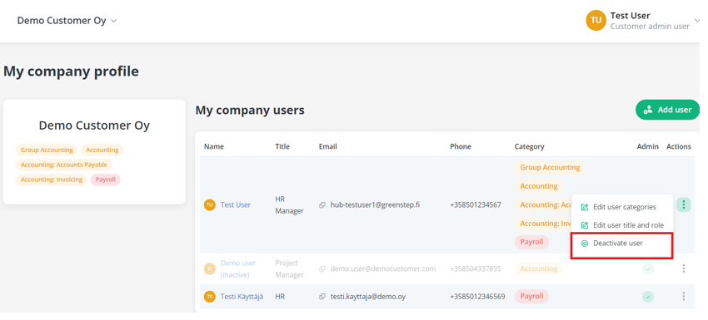
Task: Open the Testi Käyttäjä profile link
Action: (x=242, y=296)
